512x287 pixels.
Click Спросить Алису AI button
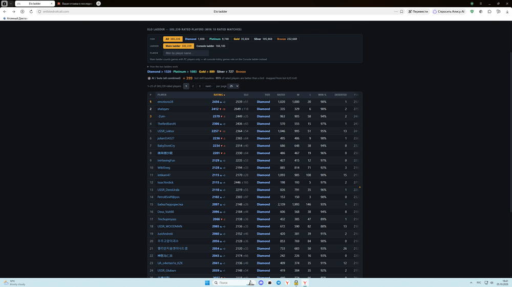[449, 11]
